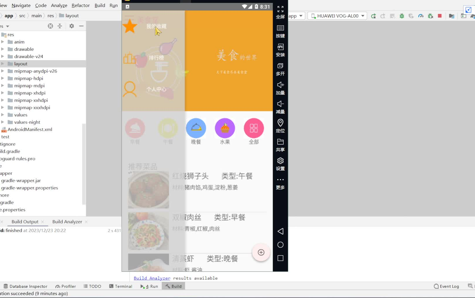Expand the drawable-v24 folder

click(3, 56)
